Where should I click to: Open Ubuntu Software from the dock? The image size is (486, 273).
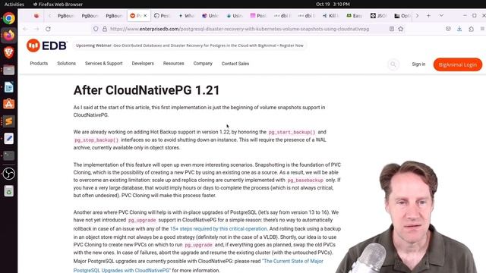click(x=8, y=104)
